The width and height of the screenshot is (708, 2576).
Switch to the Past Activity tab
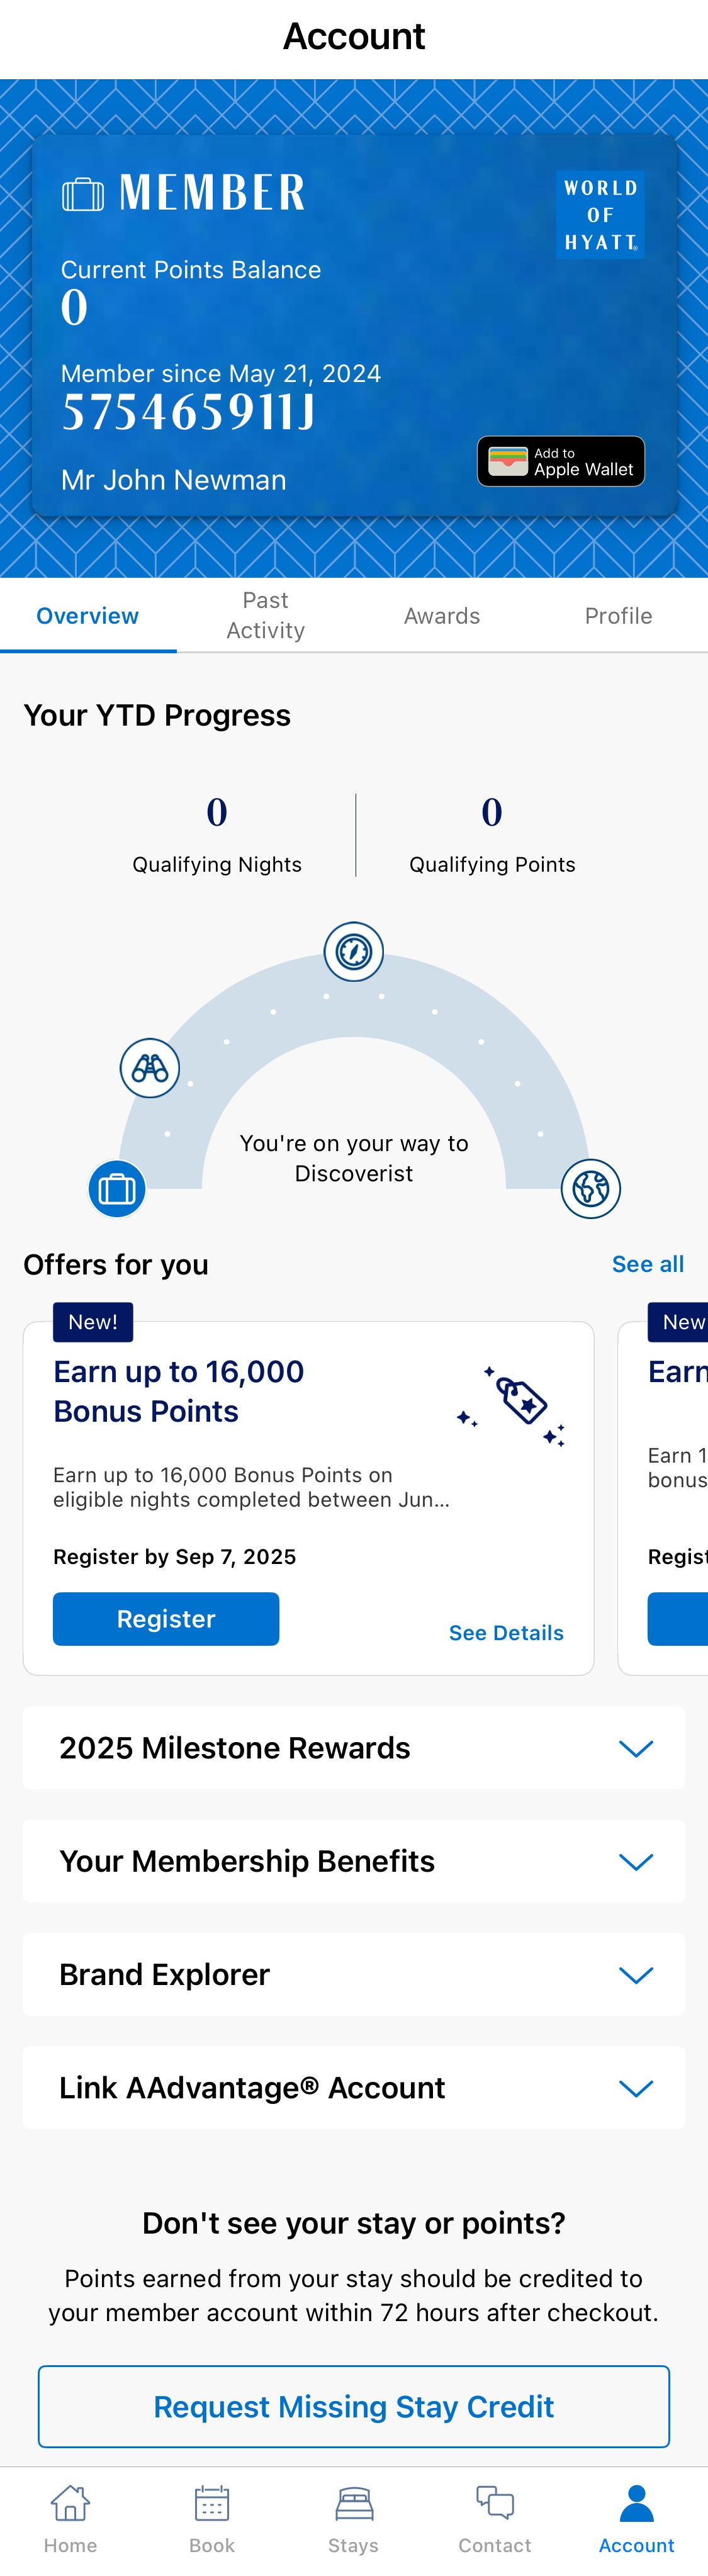tap(265, 615)
